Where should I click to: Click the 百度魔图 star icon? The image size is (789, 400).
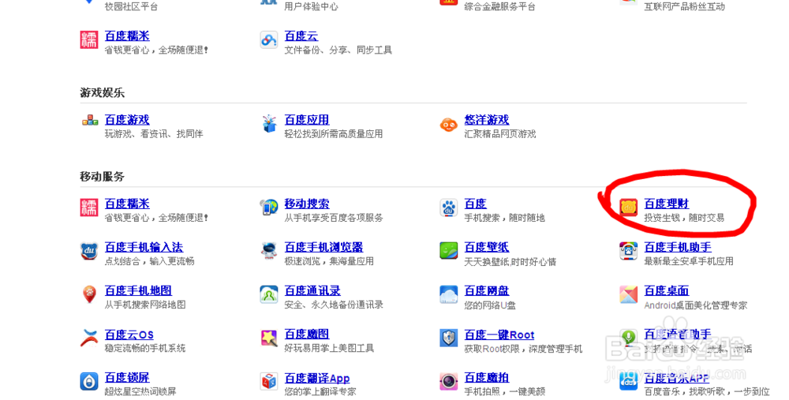(x=269, y=338)
